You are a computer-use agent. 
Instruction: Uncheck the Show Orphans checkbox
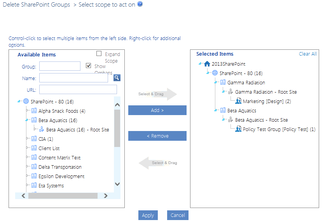pyautogui.click(x=89, y=66)
